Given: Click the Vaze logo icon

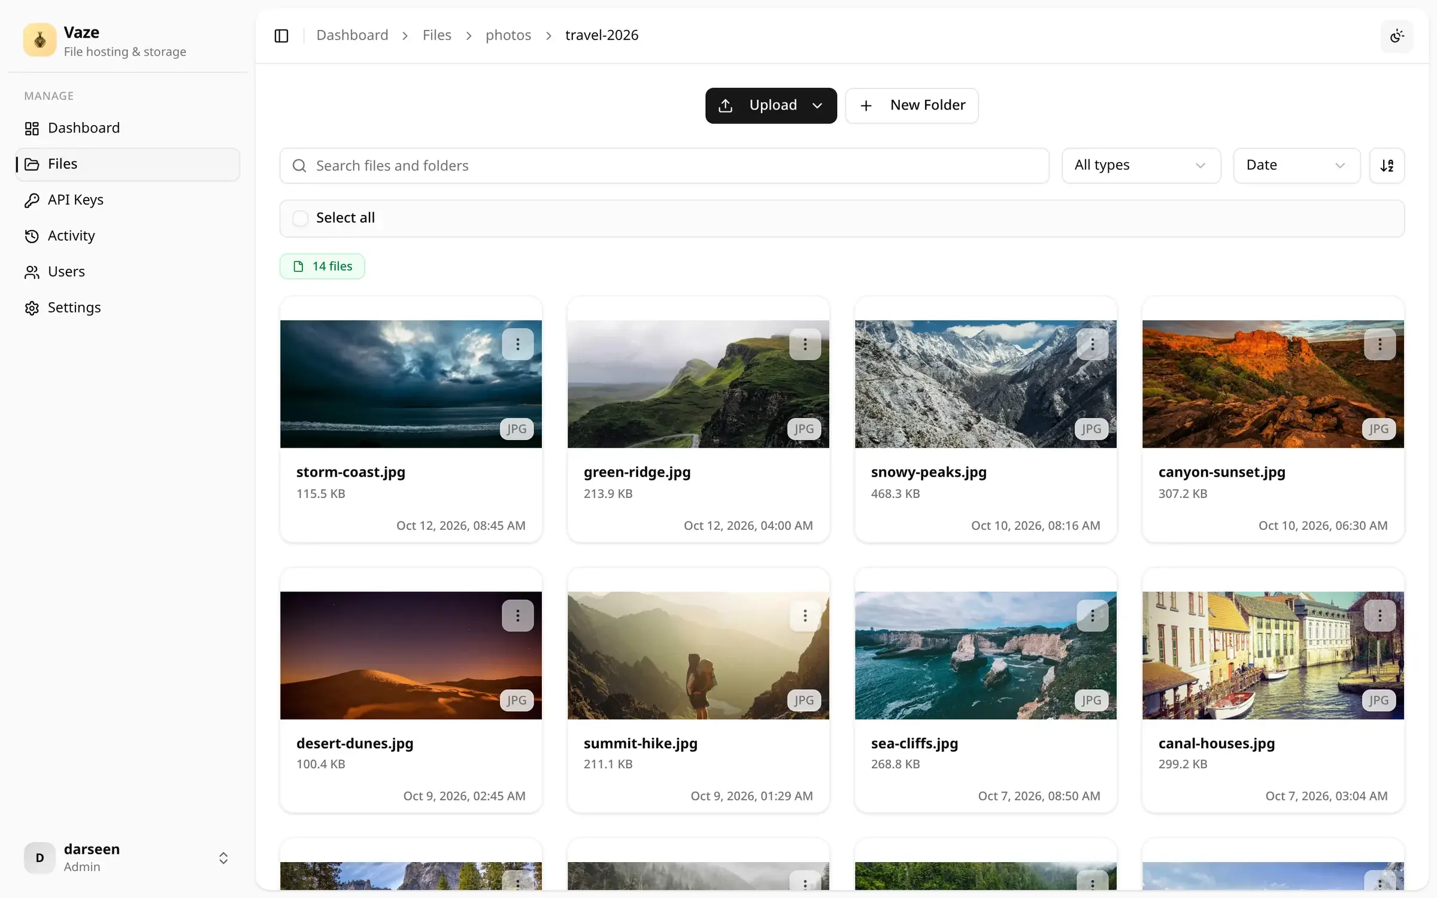Looking at the screenshot, I should [40, 40].
